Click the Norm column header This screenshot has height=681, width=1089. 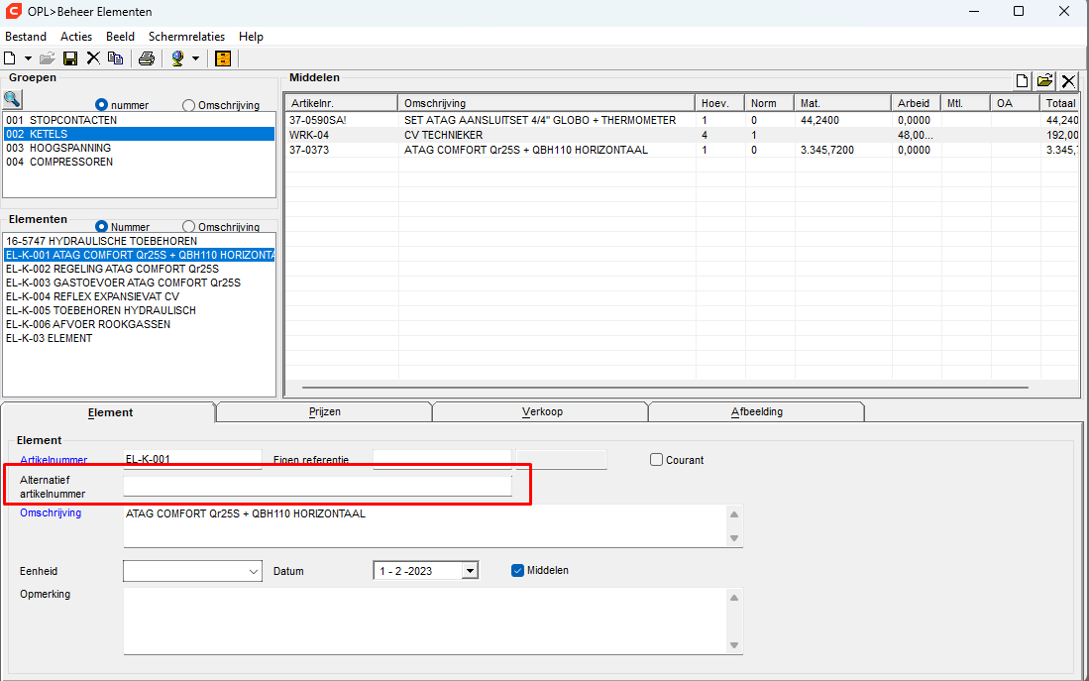pyautogui.click(x=770, y=103)
